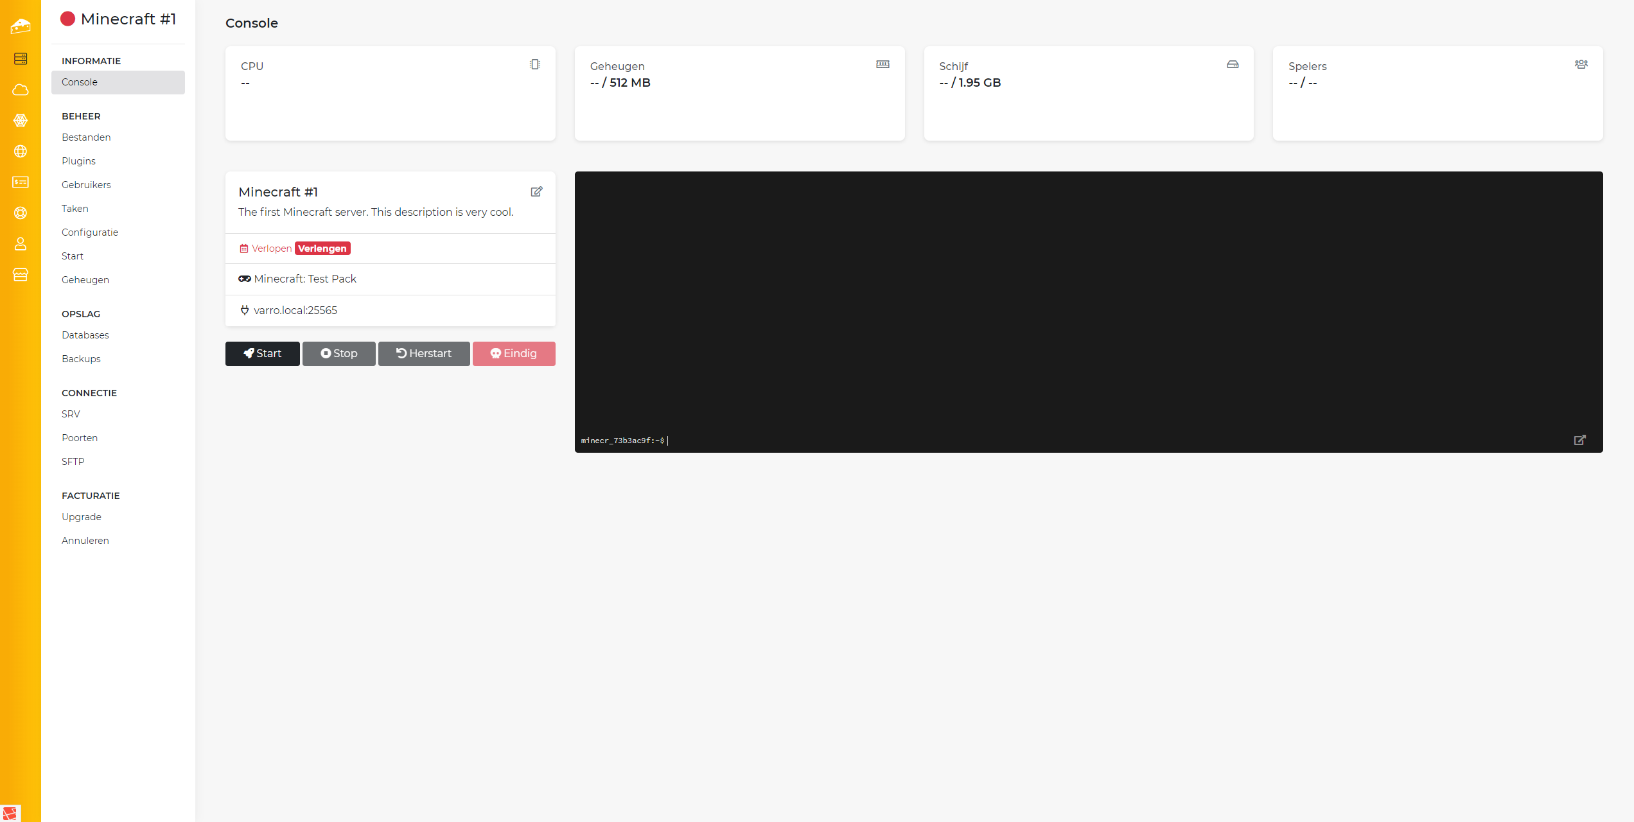Edit the Minecraft #1 server details
The width and height of the screenshot is (1634, 822).
pos(536,191)
